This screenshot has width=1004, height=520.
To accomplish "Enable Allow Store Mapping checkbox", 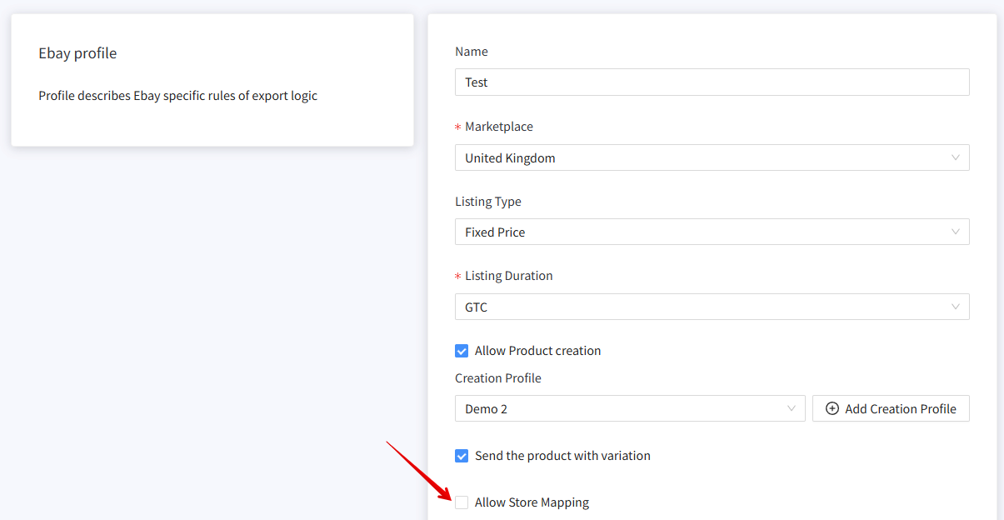I will click(x=462, y=502).
